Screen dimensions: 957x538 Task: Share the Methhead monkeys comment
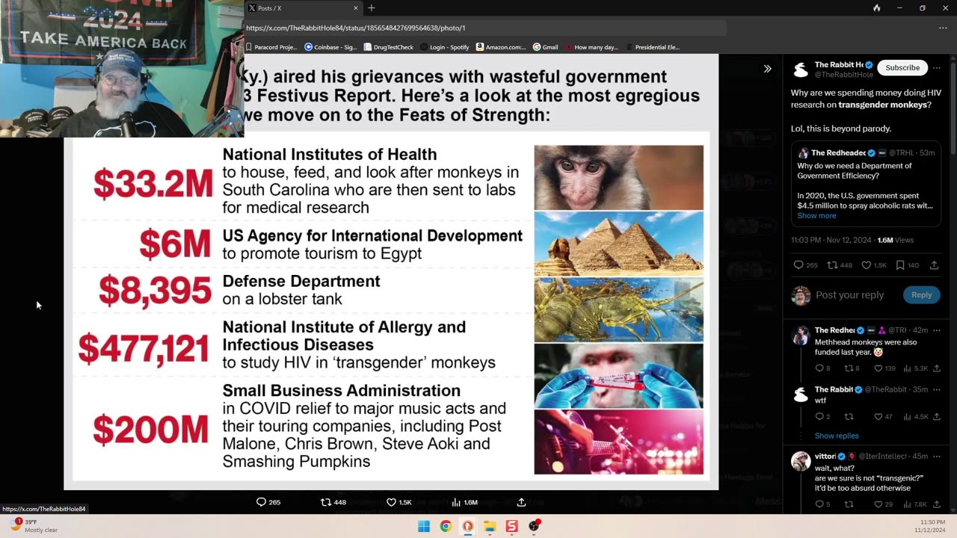pyautogui.click(x=937, y=368)
